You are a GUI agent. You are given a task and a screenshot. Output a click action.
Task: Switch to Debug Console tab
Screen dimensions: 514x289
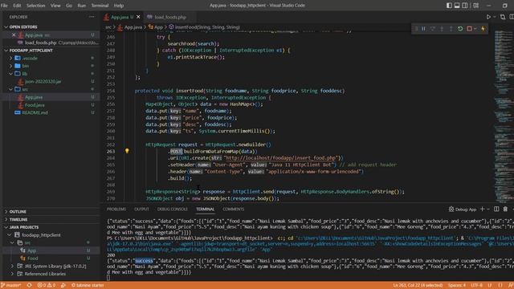point(173,209)
